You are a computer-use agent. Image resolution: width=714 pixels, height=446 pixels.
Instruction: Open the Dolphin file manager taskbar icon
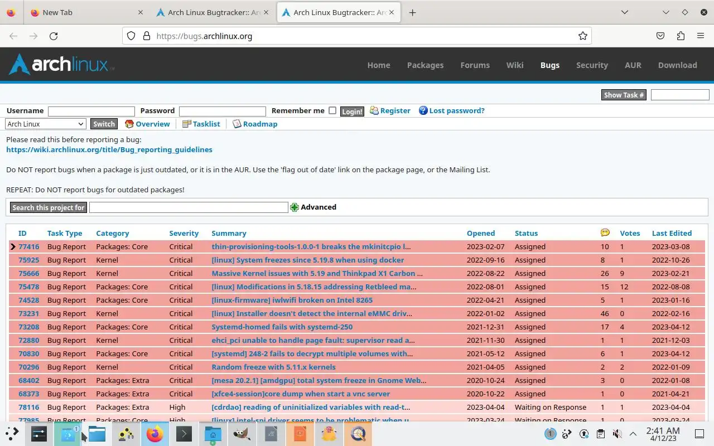click(97, 433)
